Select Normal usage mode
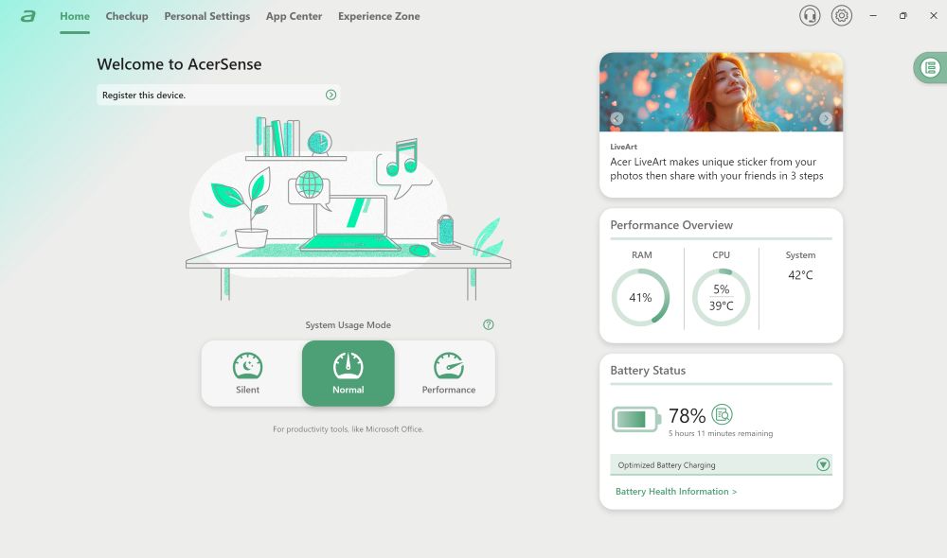 pos(348,374)
